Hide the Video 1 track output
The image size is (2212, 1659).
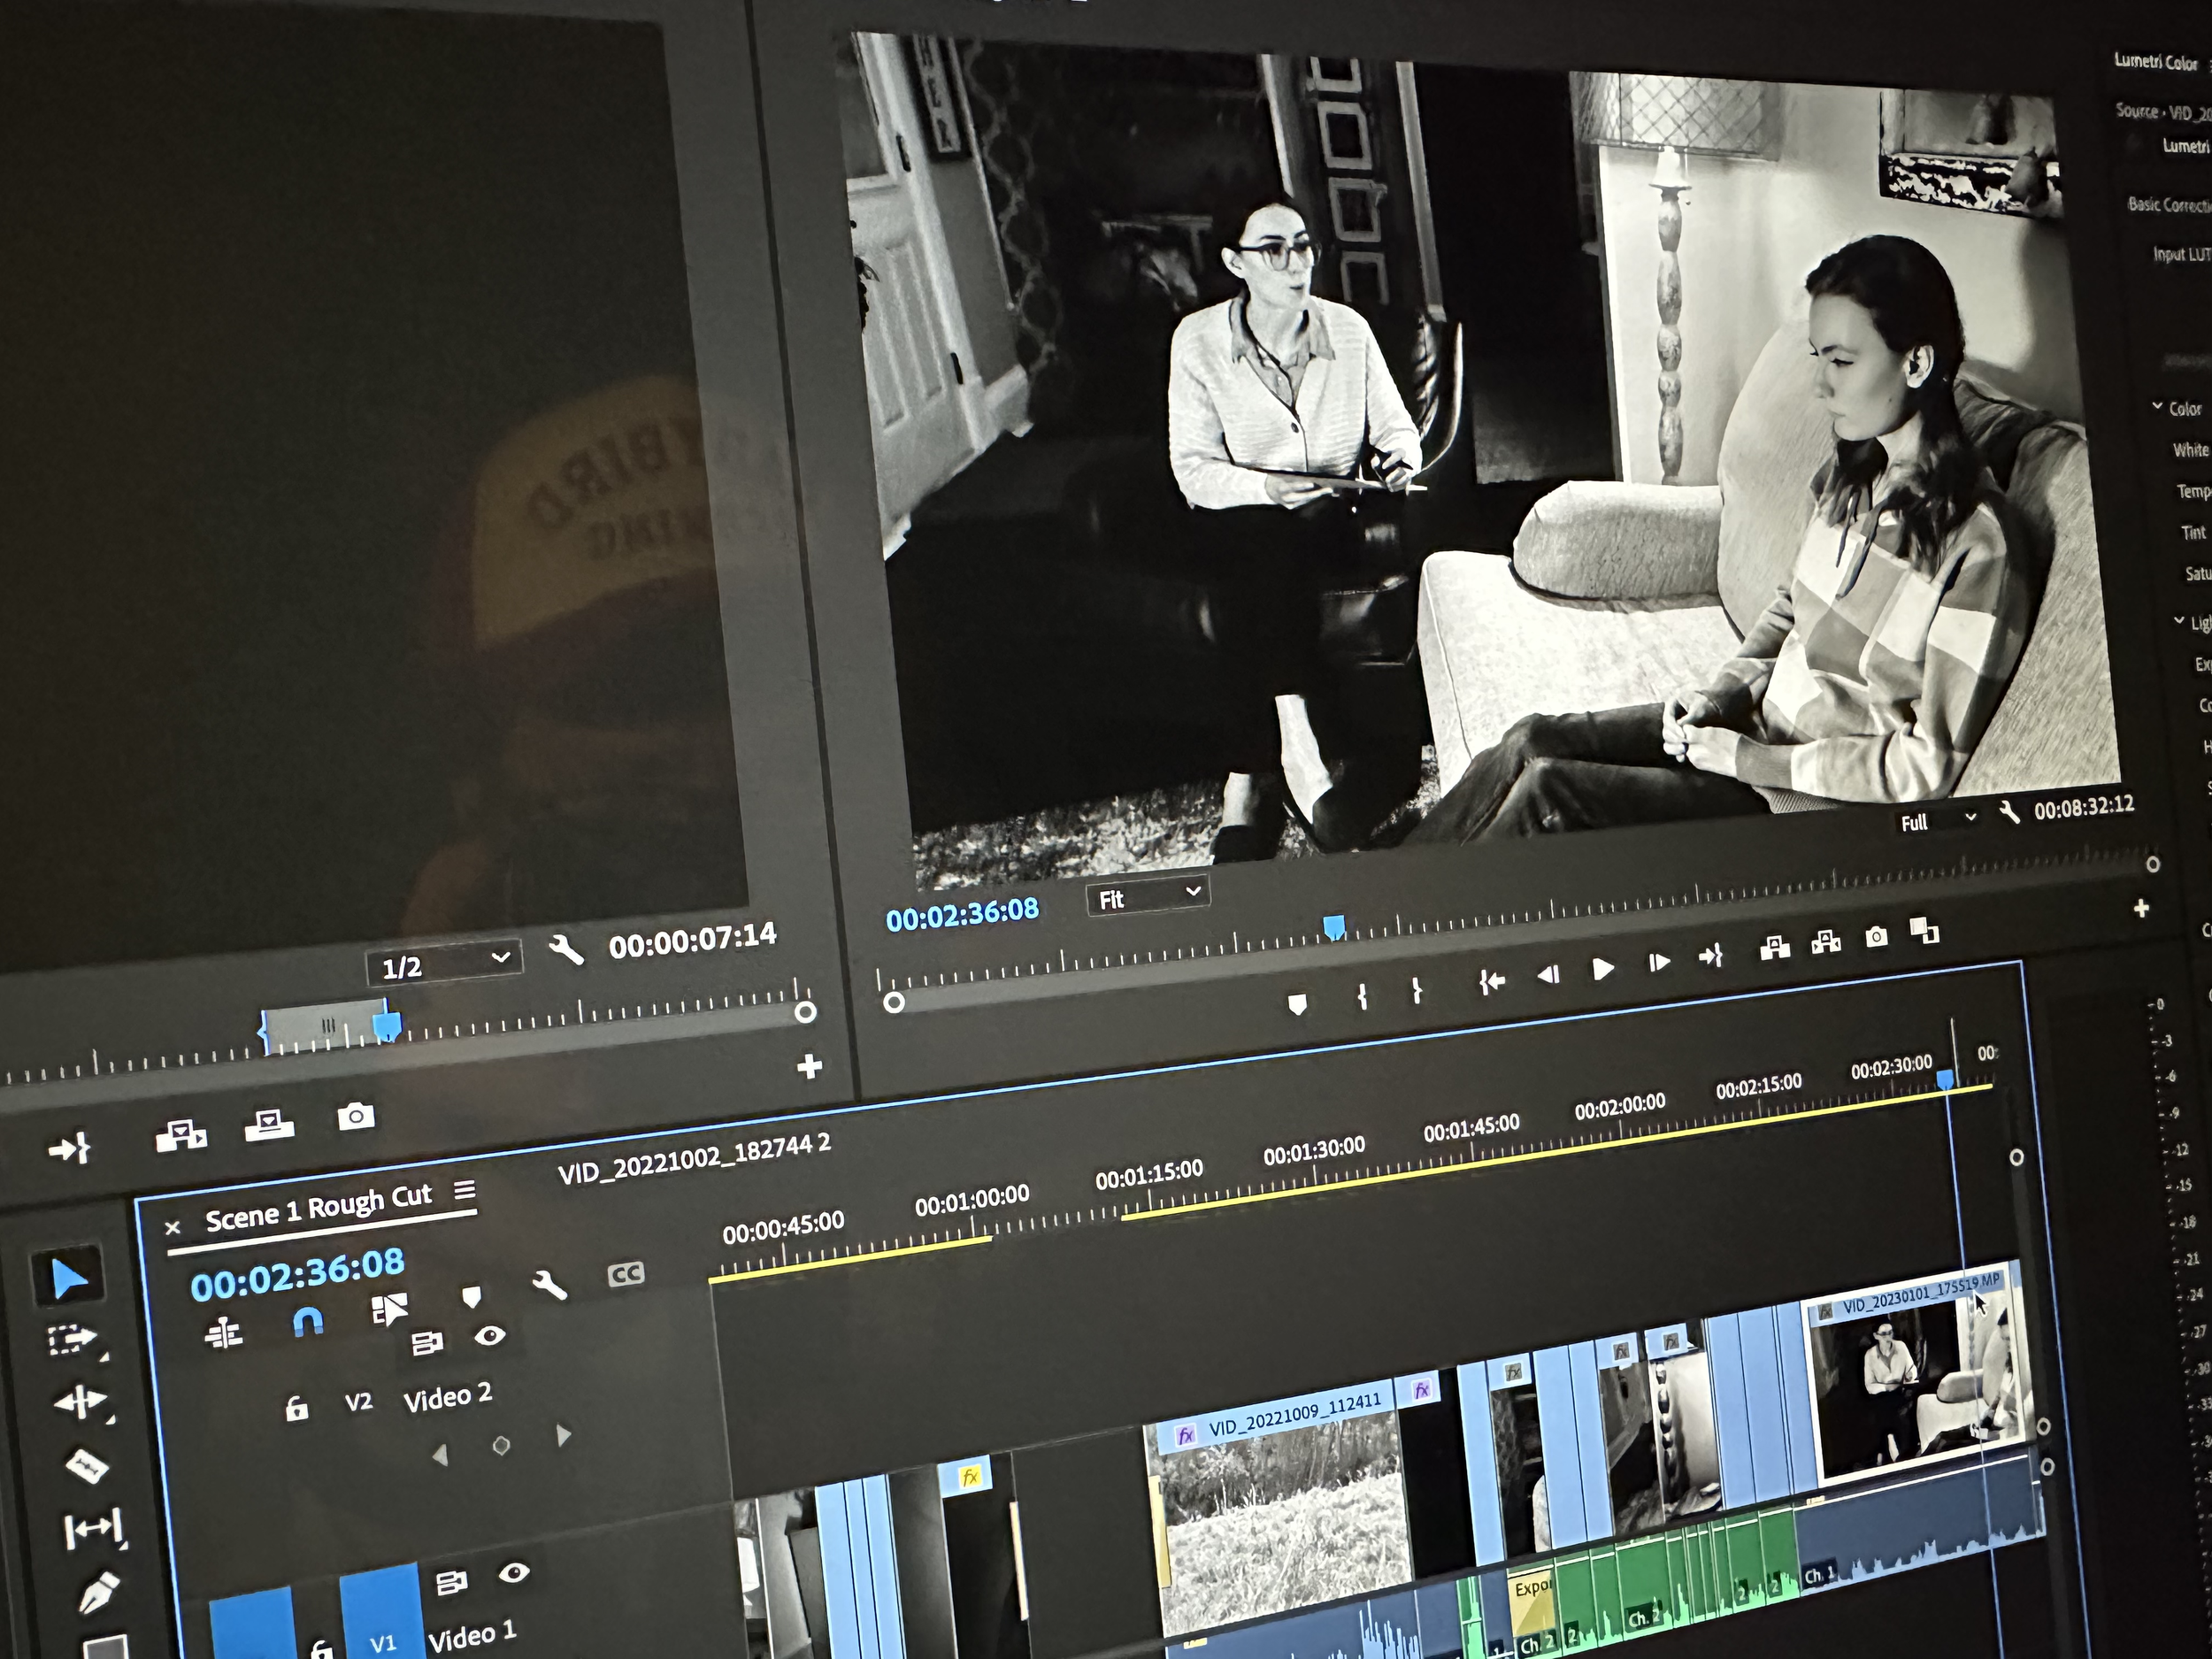pos(513,1573)
